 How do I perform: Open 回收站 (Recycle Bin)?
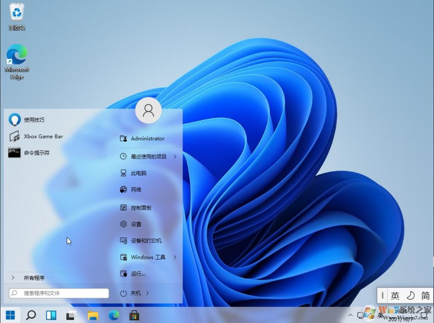tap(17, 12)
